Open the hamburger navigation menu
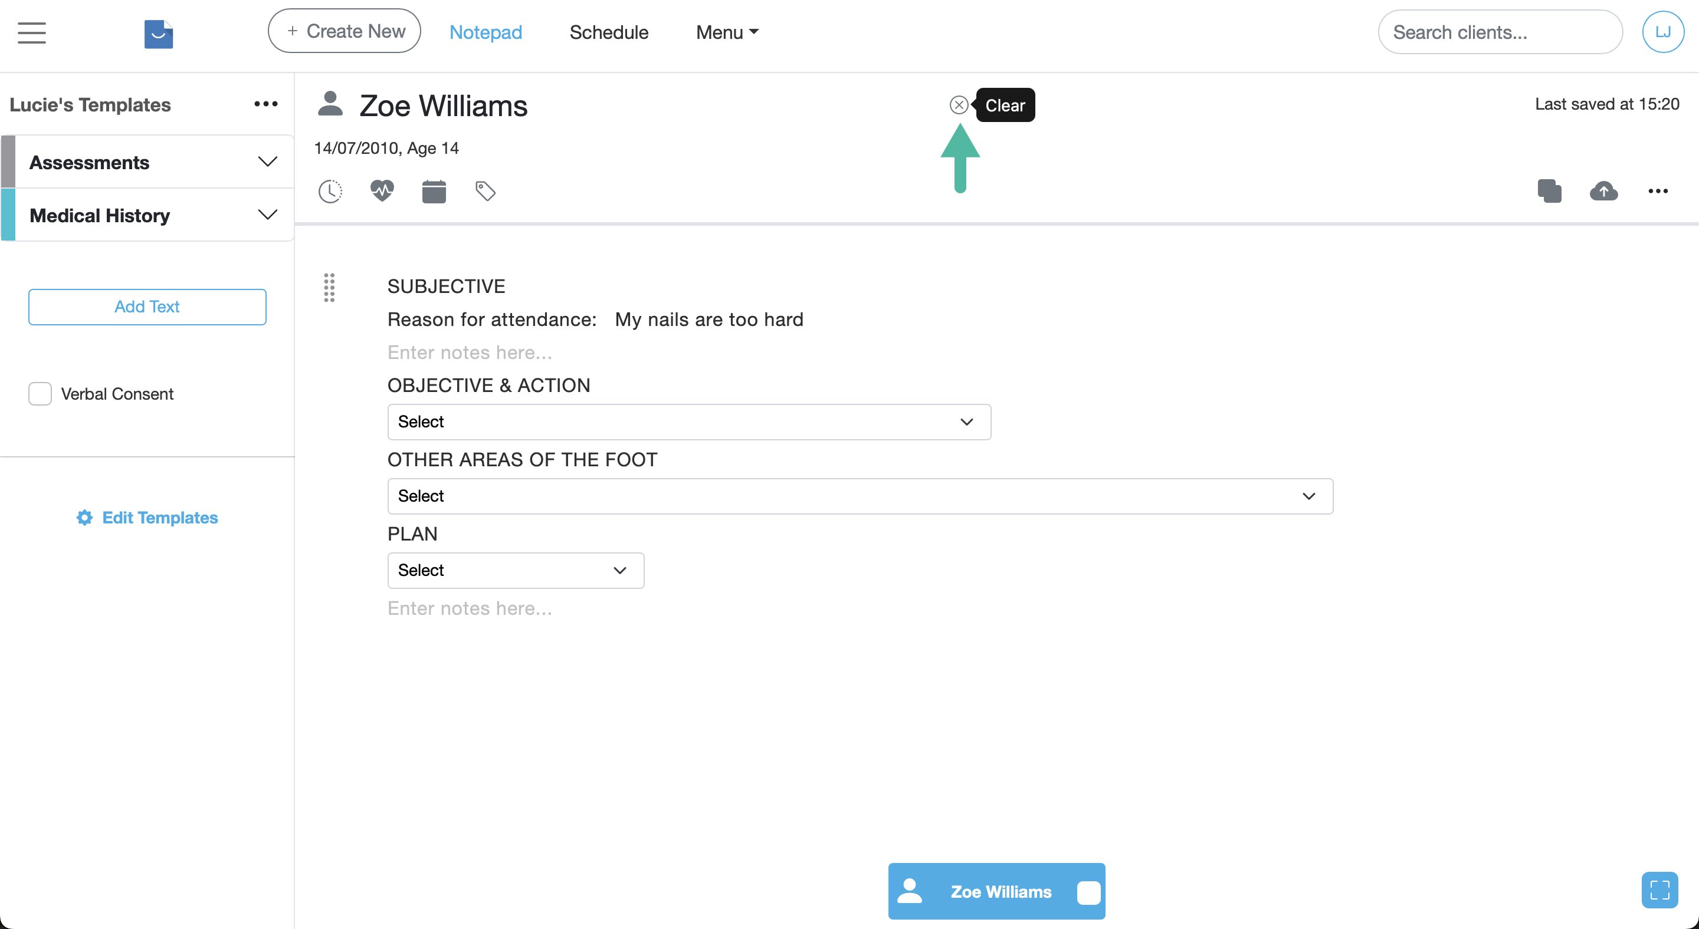The image size is (1699, 929). click(32, 32)
